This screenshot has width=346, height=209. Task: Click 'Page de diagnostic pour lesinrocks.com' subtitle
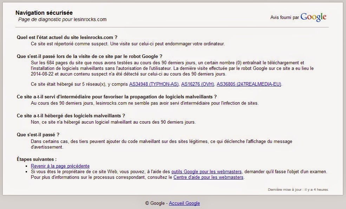tap(63, 19)
